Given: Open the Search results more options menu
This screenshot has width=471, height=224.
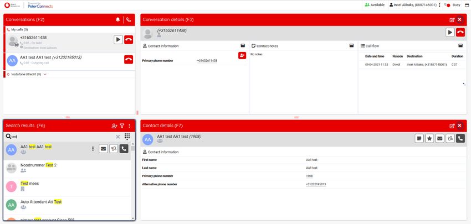Looking at the screenshot, I should click(x=130, y=126).
